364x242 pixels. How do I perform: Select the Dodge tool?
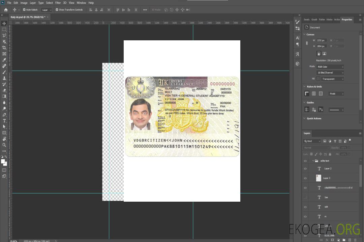pyautogui.click(x=4, y=108)
